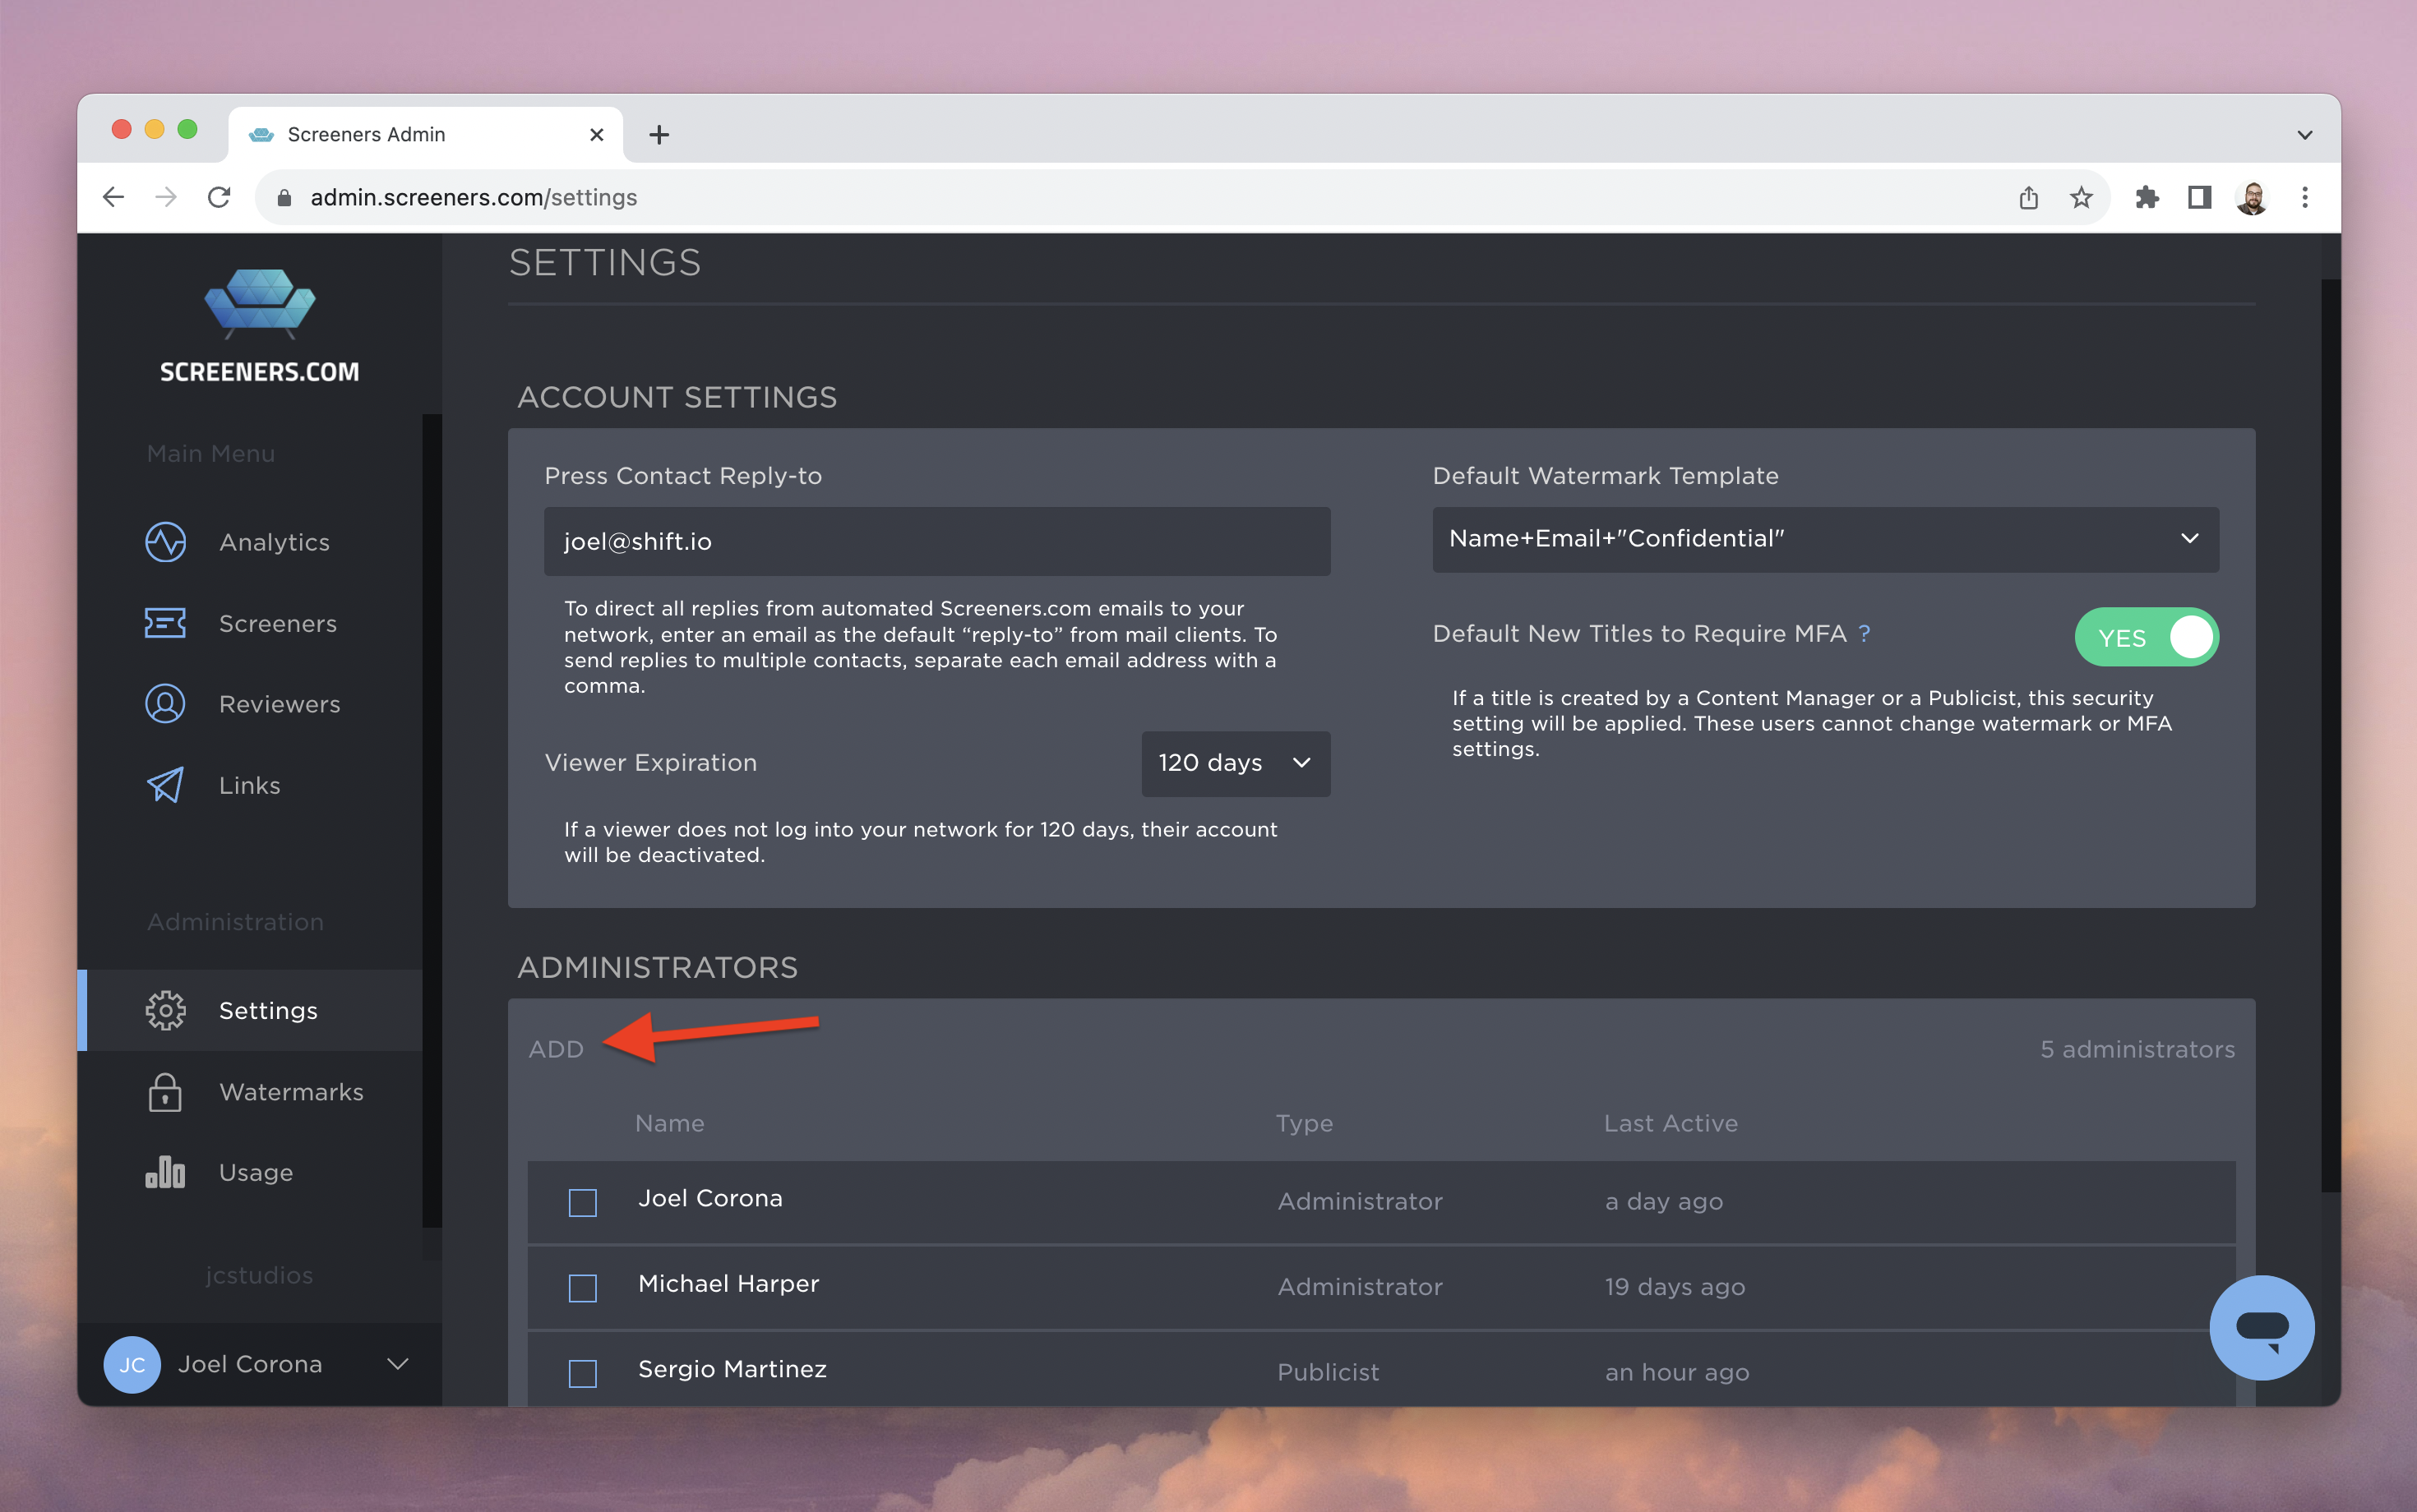Click the '5 administrators' count text
The height and width of the screenshot is (1512, 2417).
pyautogui.click(x=2137, y=1049)
